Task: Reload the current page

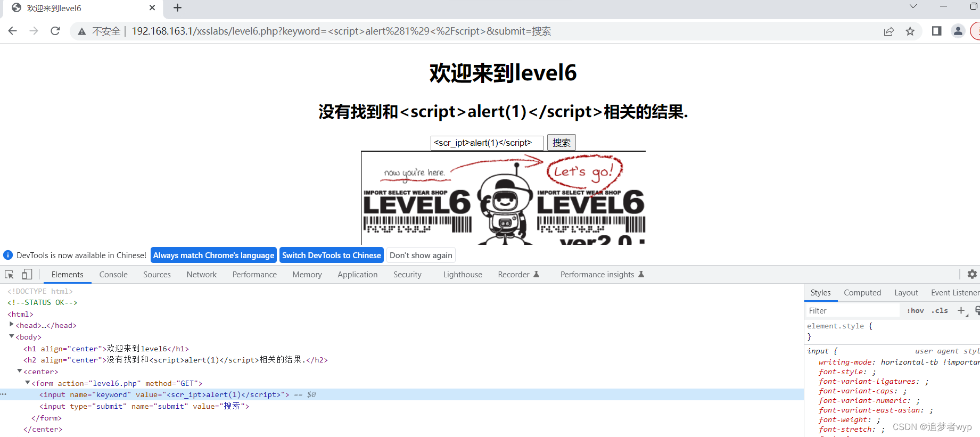Action: coord(55,31)
